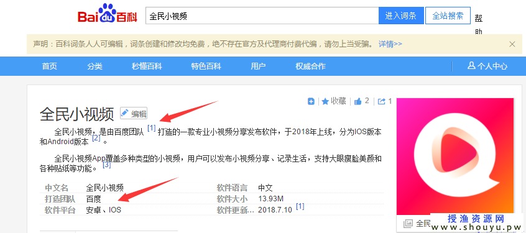
Task: Click the 百度 value in 打造团队 row
Action: point(93,199)
